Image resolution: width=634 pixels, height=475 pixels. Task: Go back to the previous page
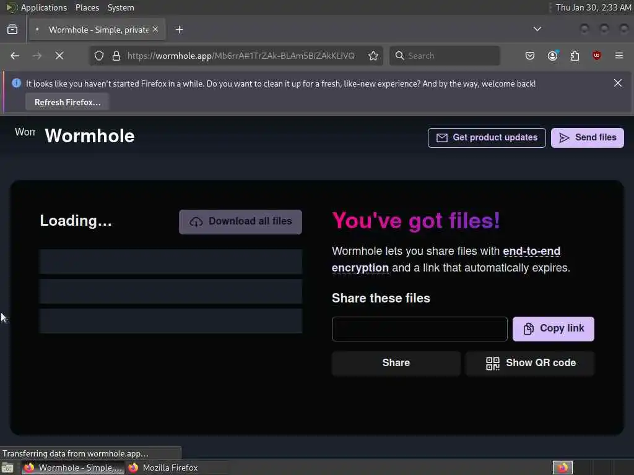pyautogui.click(x=15, y=56)
